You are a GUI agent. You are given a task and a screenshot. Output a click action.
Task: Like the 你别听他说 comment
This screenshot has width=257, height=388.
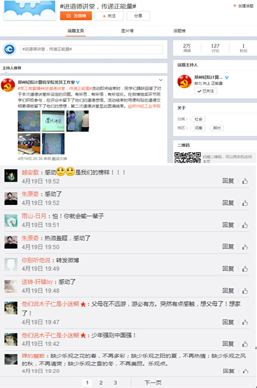(x=245, y=269)
